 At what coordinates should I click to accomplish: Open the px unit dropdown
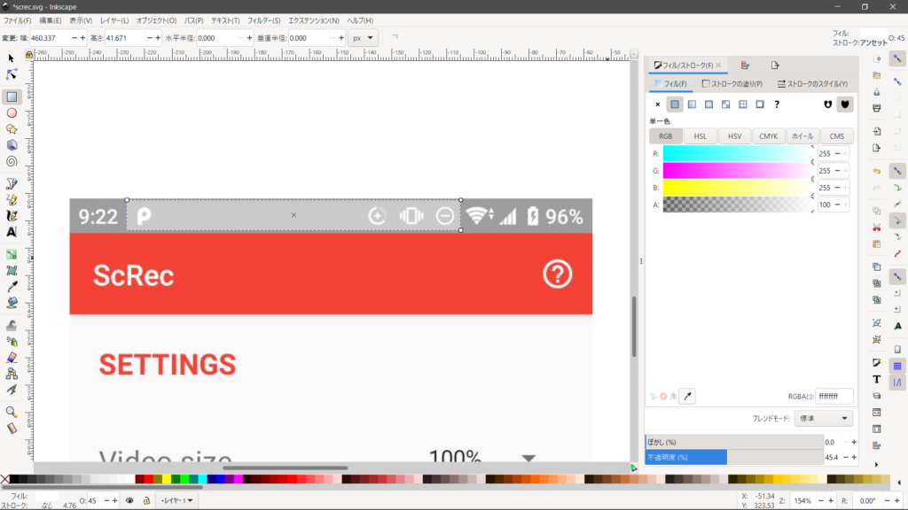[x=363, y=38]
